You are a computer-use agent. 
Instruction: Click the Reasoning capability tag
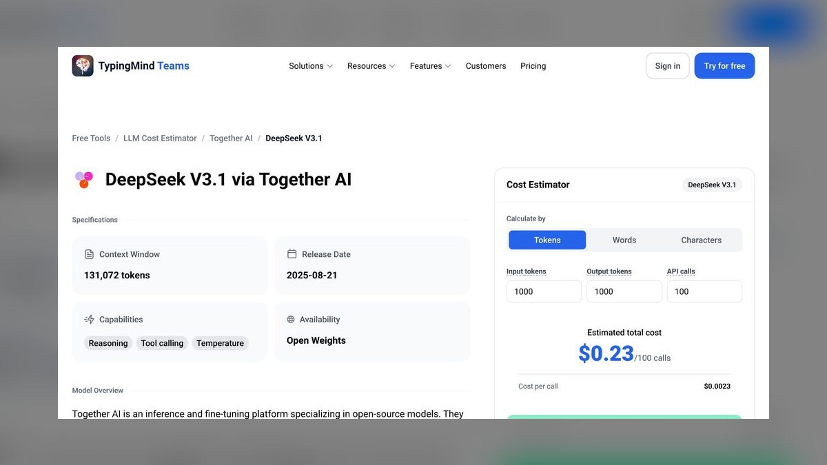[x=108, y=343]
